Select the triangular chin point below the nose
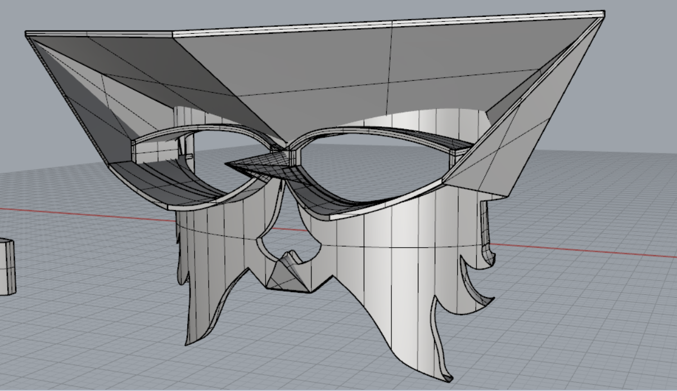Viewport: 677px width, 391px height. 287,270
